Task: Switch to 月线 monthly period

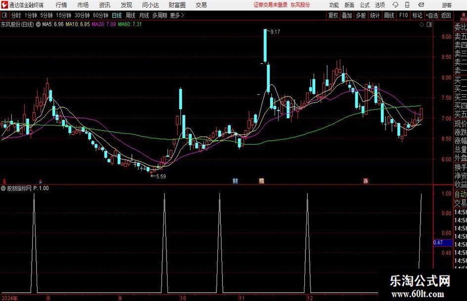Action: (144, 15)
